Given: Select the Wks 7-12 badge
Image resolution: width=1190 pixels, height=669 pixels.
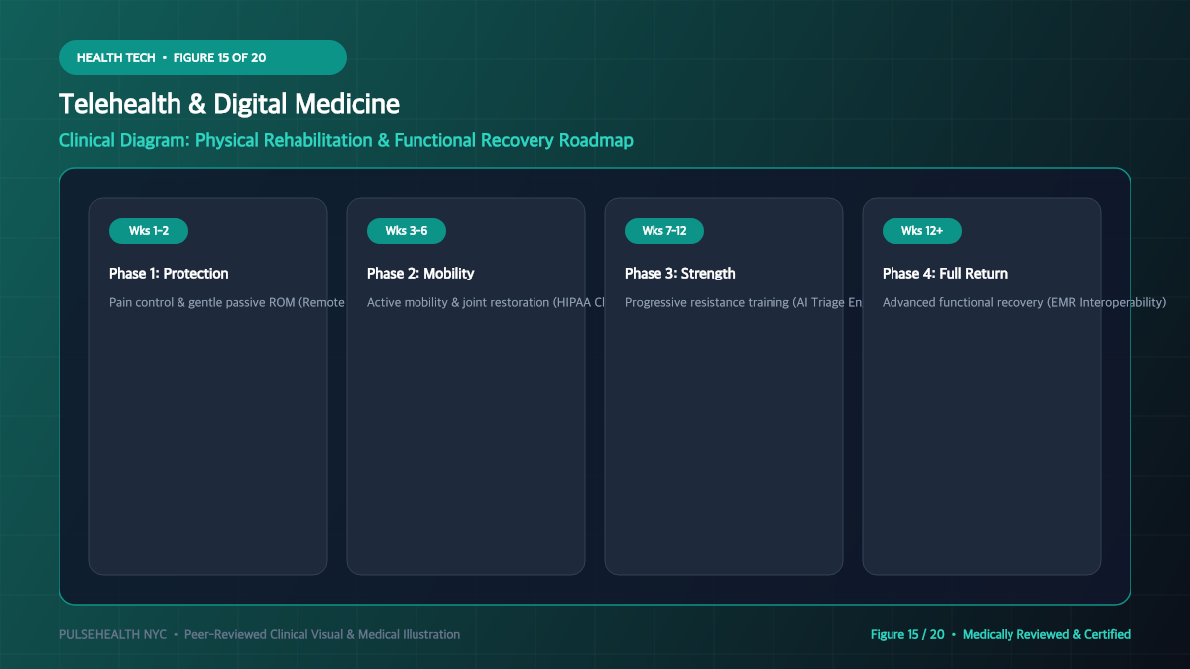Looking at the screenshot, I should click(x=664, y=231).
